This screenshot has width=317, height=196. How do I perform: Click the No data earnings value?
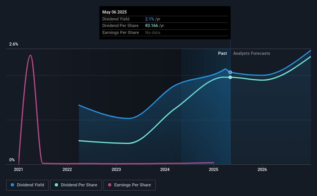pyautogui.click(x=153, y=32)
